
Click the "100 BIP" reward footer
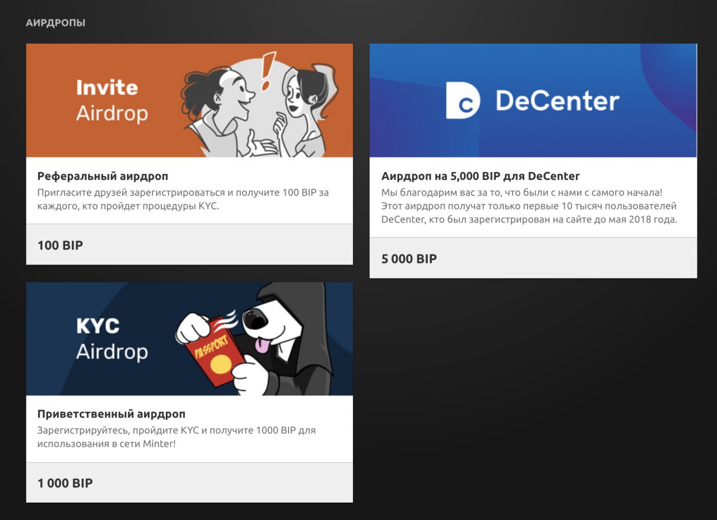tap(189, 244)
